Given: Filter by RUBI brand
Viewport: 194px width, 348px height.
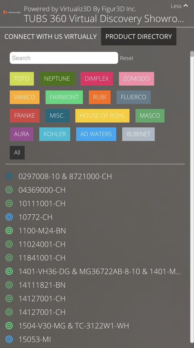Looking at the screenshot, I should [x=100, y=97].
